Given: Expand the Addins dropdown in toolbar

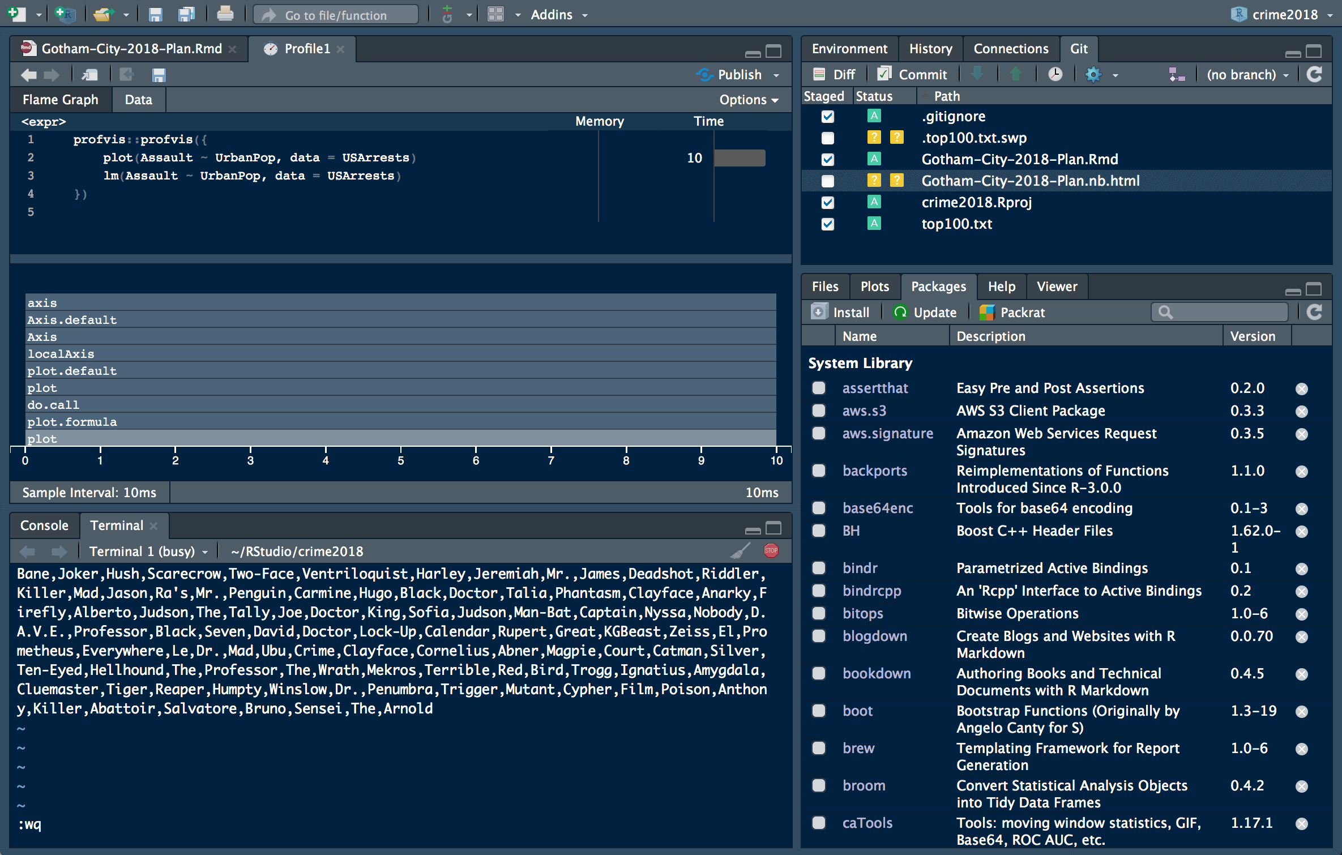Looking at the screenshot, I should click(562, 14).
